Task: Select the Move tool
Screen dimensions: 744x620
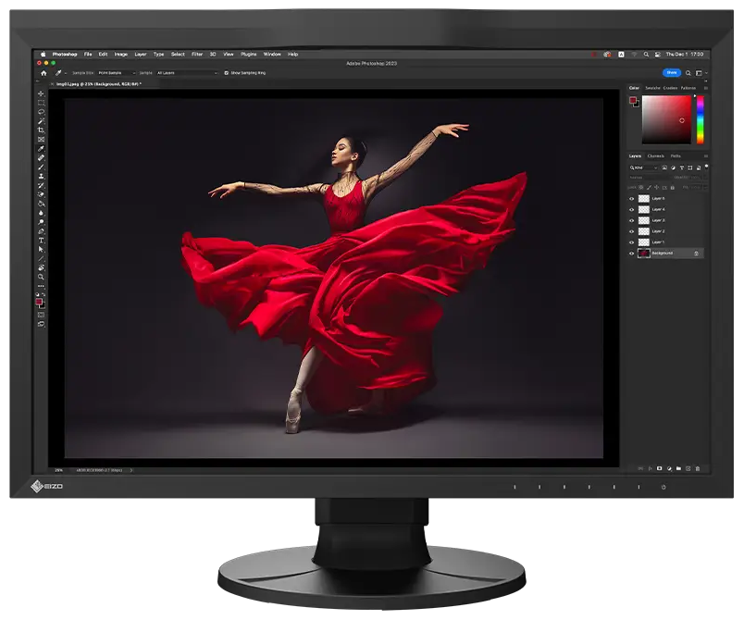Action: [41, 93]
